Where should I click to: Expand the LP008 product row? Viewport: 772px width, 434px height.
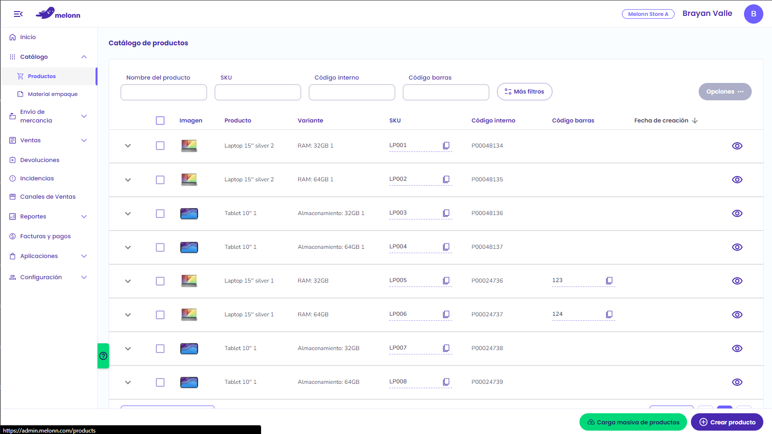(128, 382)
